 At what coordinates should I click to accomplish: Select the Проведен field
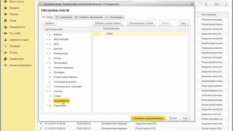[x=59, y=72]
